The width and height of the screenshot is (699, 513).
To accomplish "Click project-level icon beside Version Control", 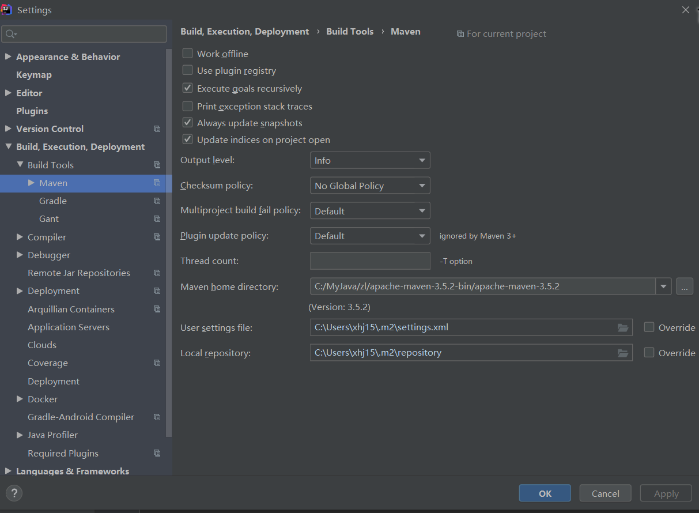I will pos(157,129).
